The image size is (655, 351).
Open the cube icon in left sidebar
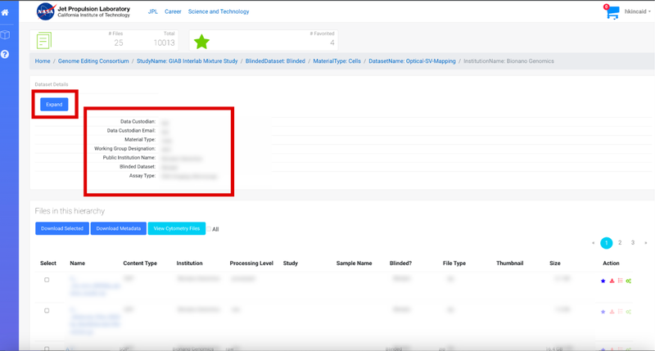tap(5, 34)
